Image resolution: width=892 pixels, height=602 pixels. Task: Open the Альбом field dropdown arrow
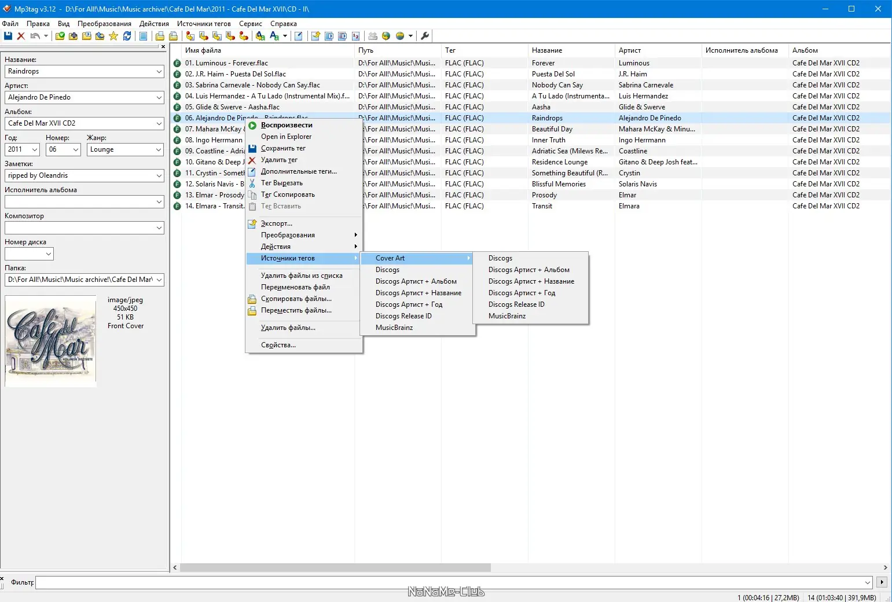(x=159, y=123)
